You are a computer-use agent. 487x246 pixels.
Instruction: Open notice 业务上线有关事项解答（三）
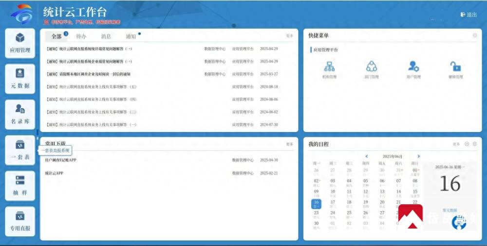pyautogui.click(x=92, y=112)
